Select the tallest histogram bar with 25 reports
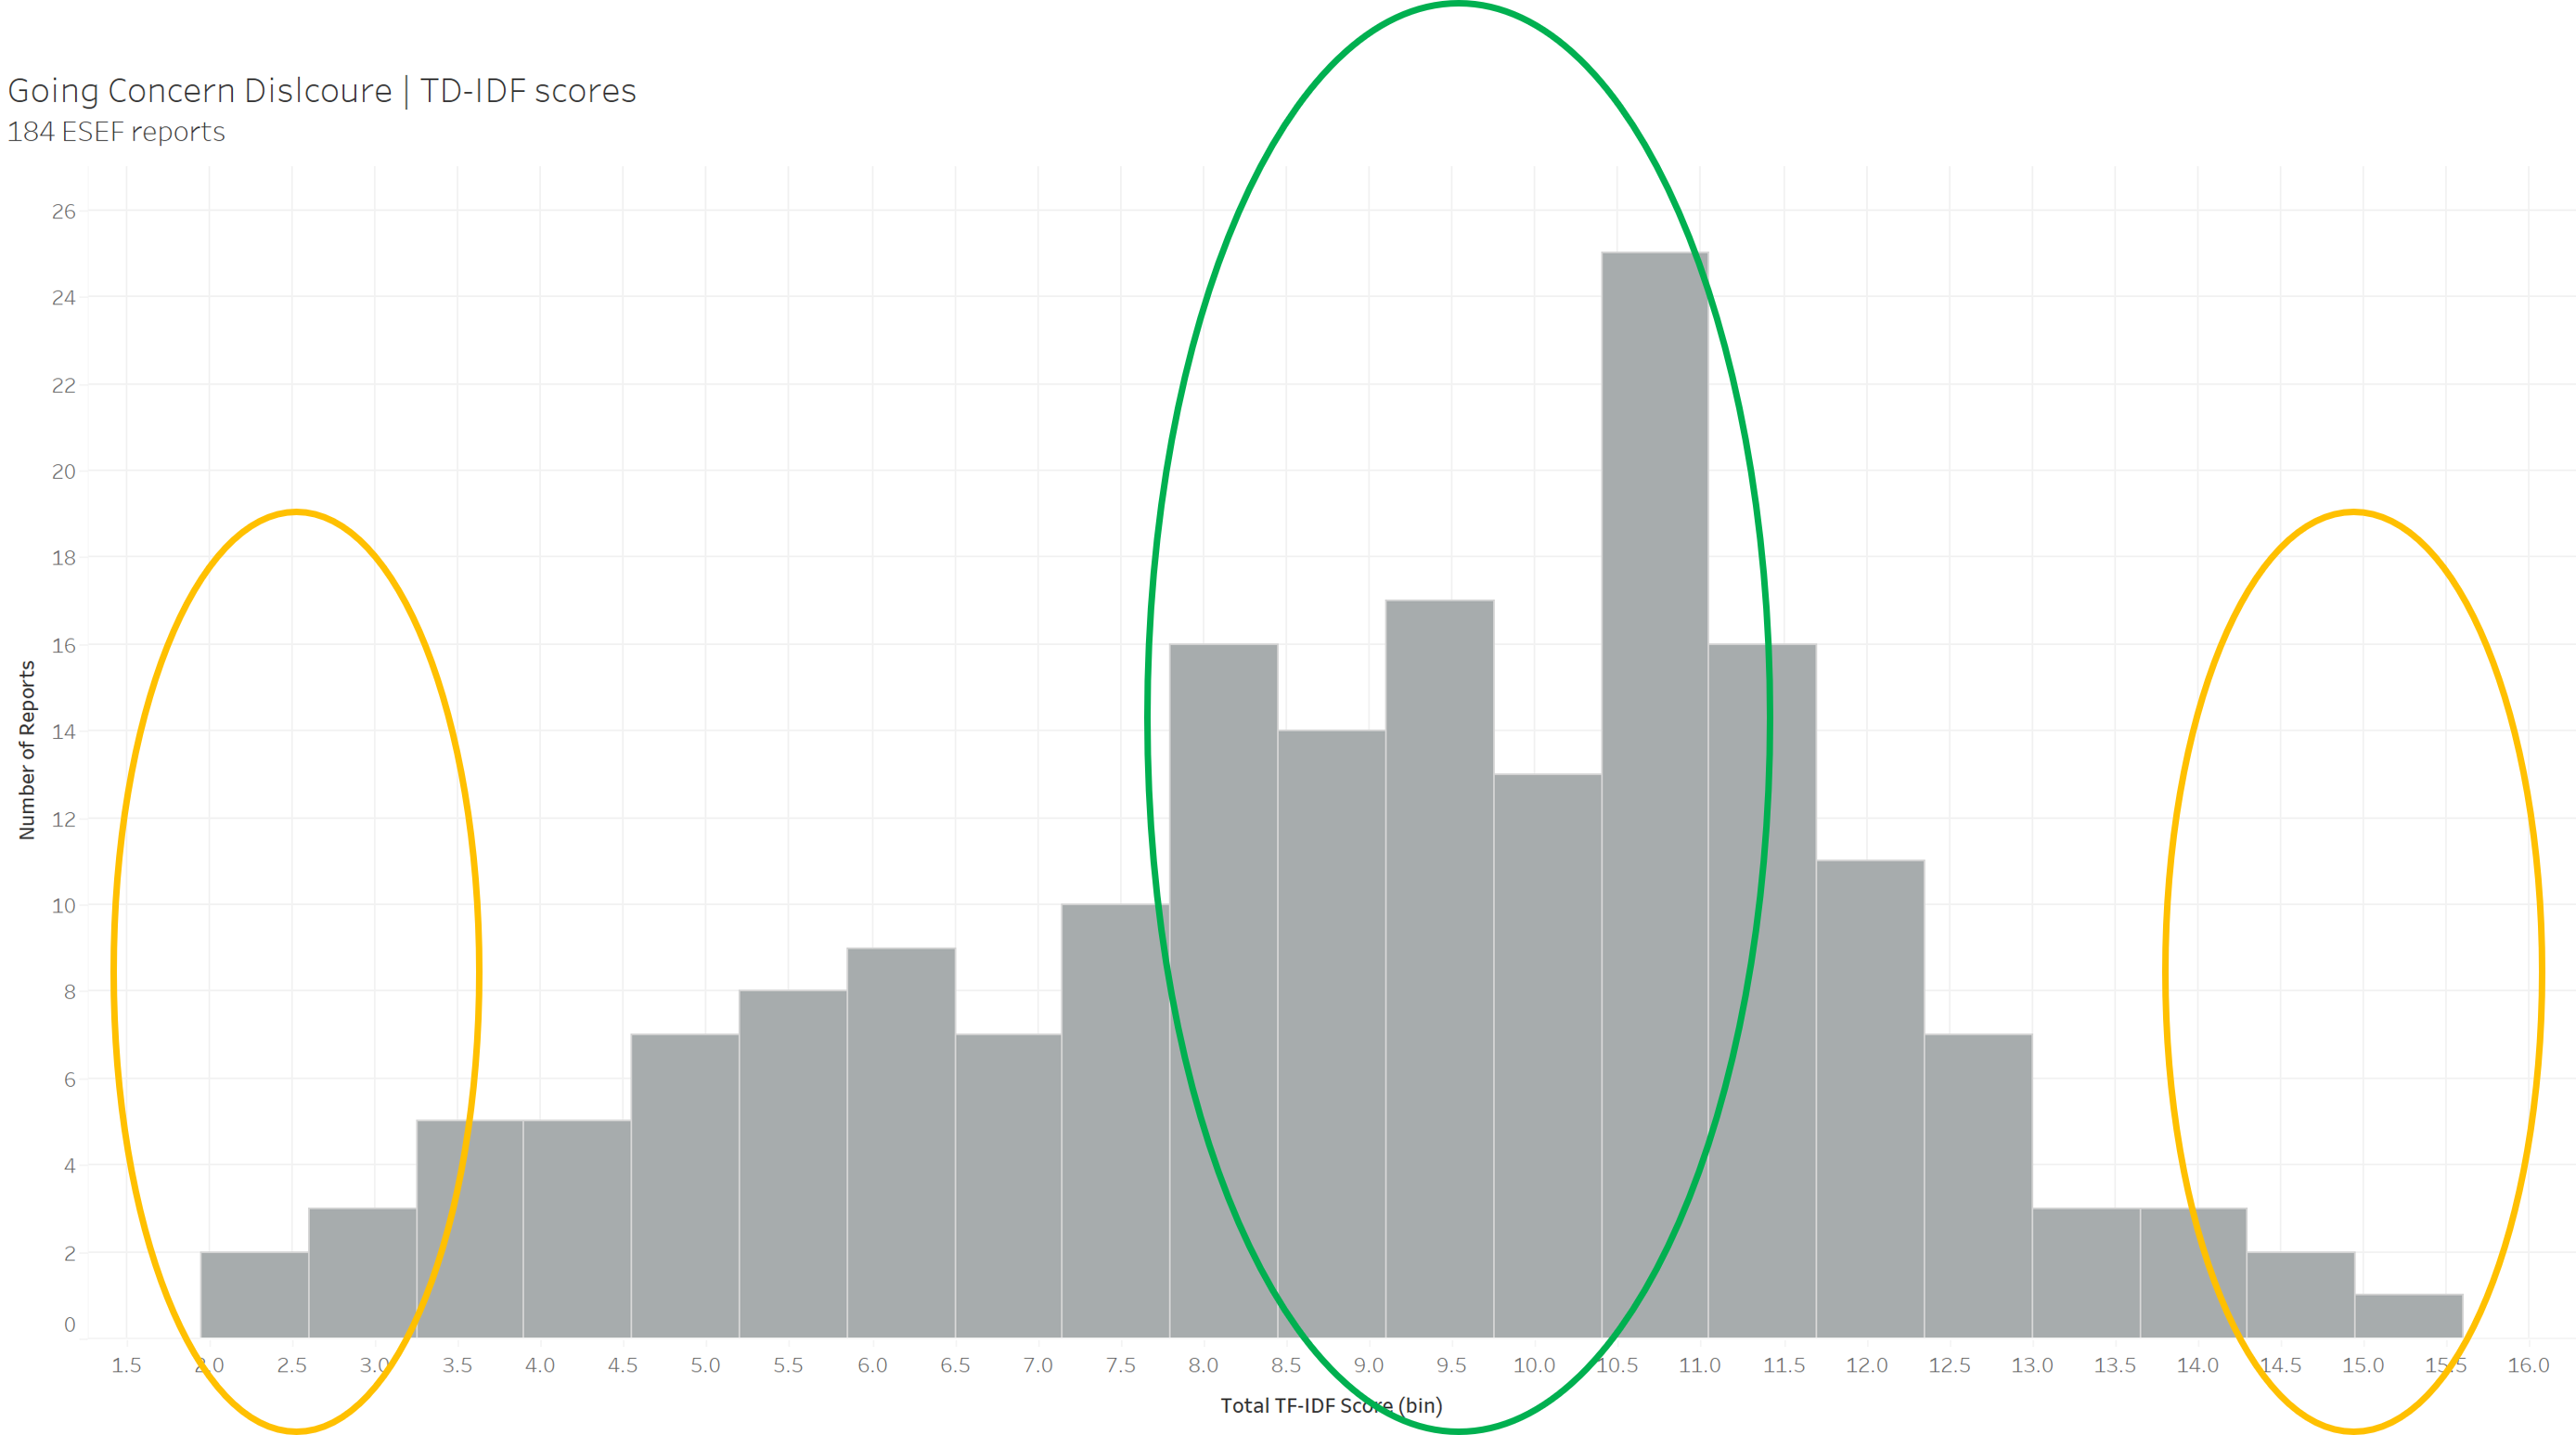This screenshot has width=2576, height=1435. point(1655,795)
